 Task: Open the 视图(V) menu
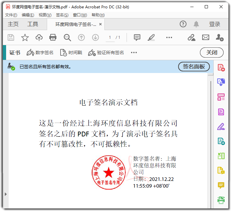(x=45, y=15)
